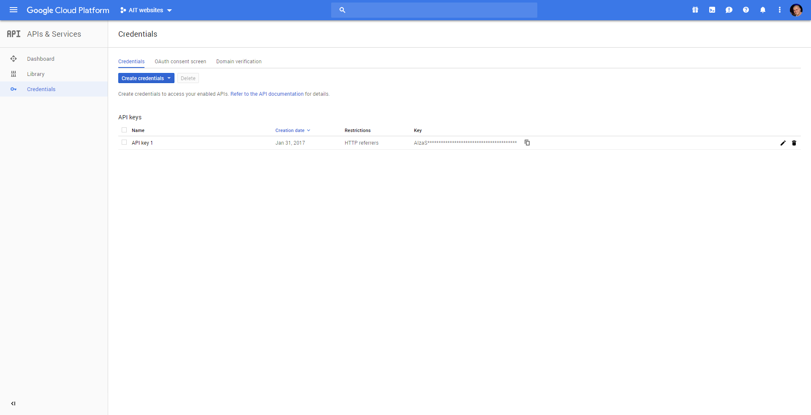Click the APIs & Services heading

click(54, 34)
